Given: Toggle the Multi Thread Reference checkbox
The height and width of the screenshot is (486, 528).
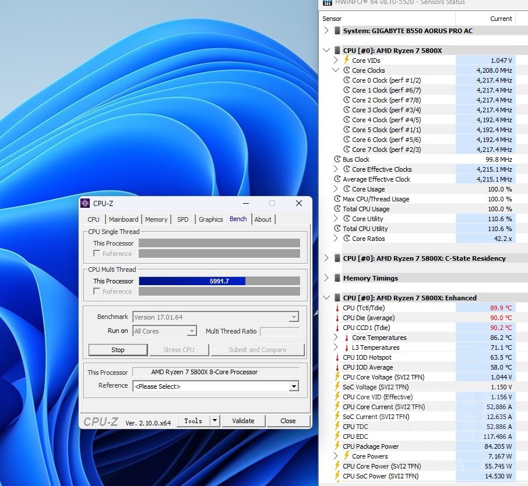Looking at the screenshot, I should [97, 292].
